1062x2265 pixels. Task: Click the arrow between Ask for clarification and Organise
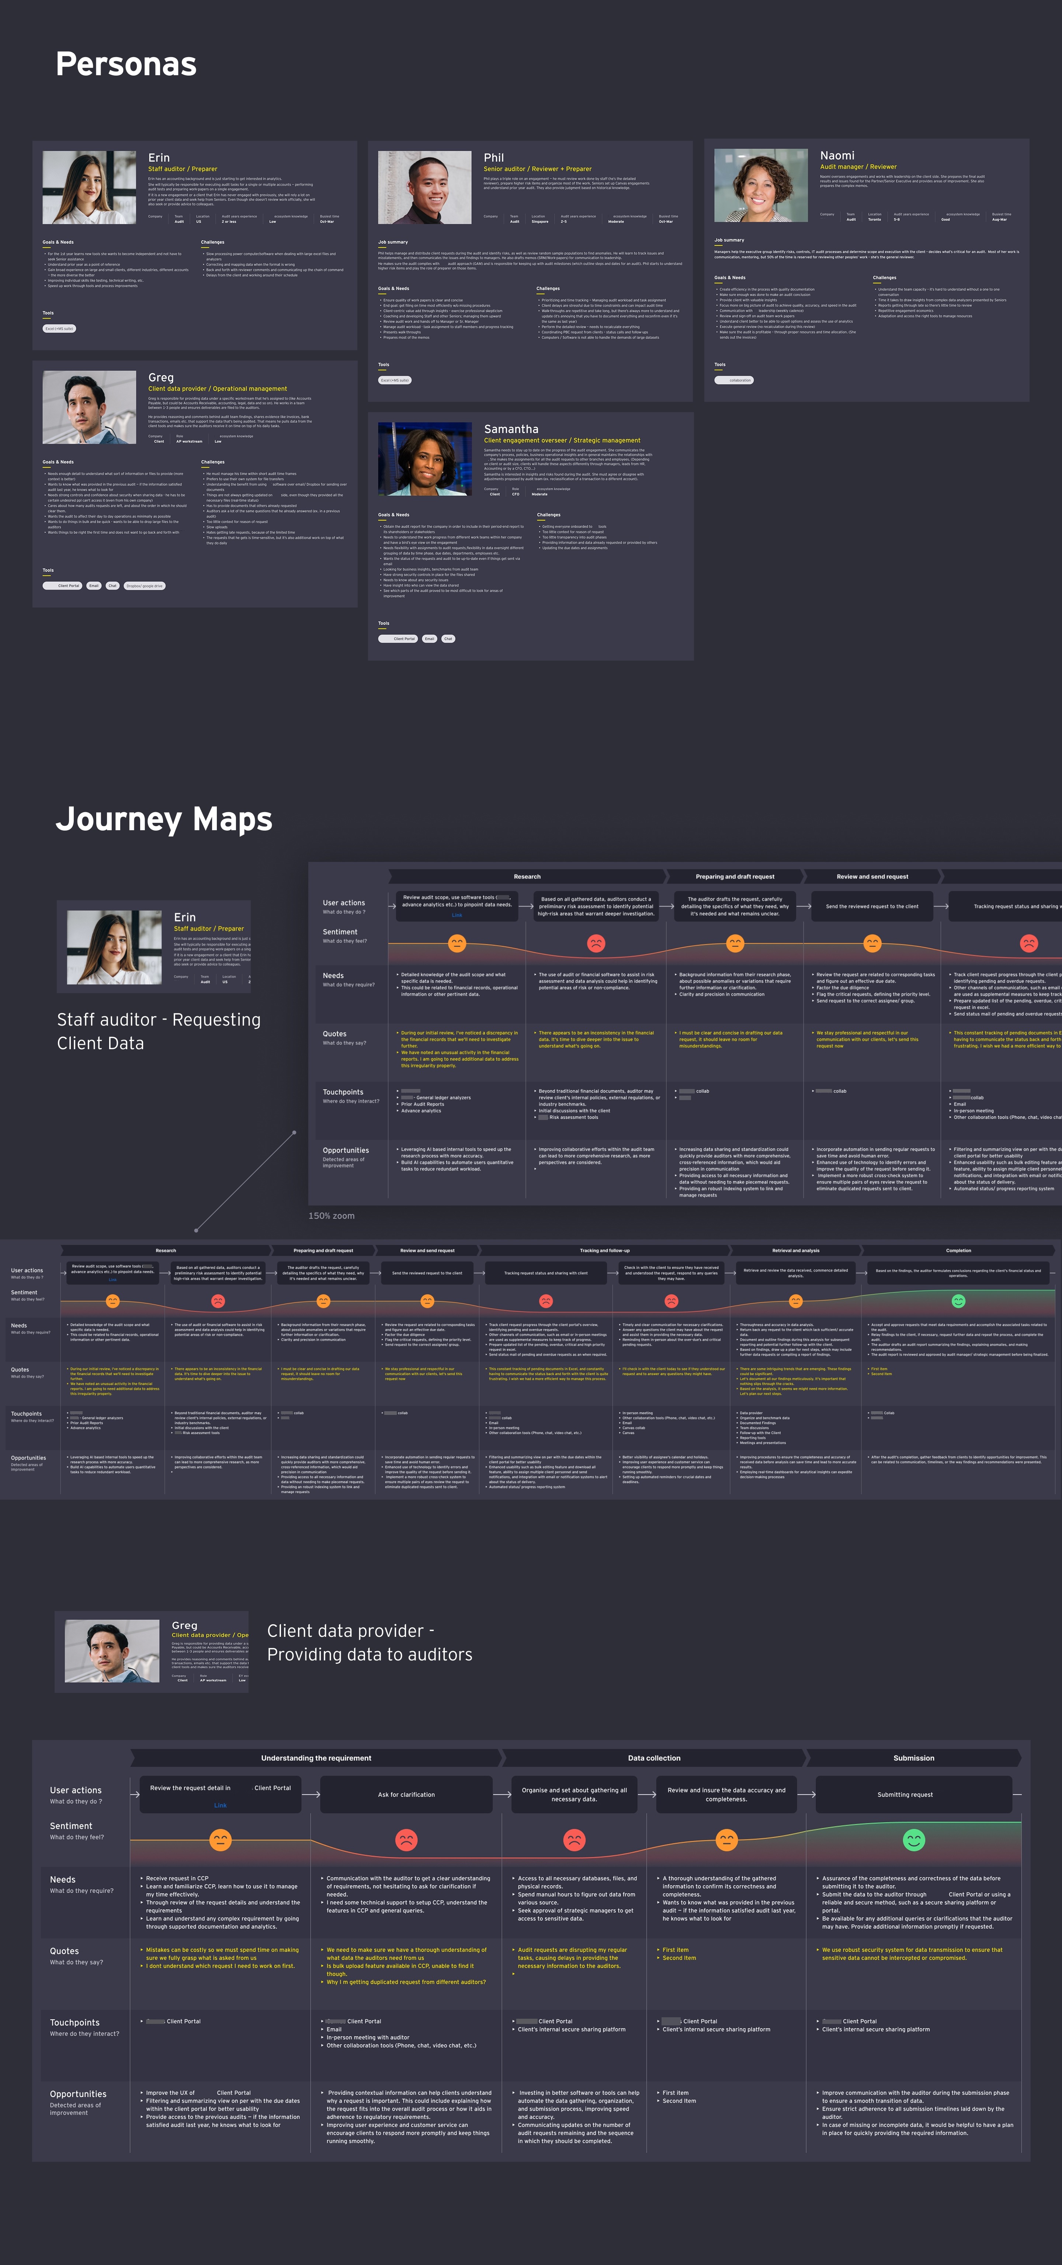pyautogui.click(x=502, y=1795)
